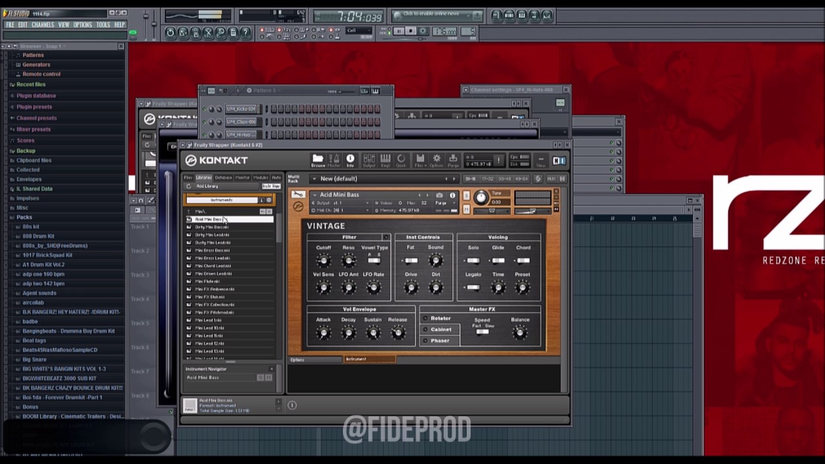Click the Acid Mini Bass snapshot camera icon
This screenshot has height=464, width=825.
439,195
